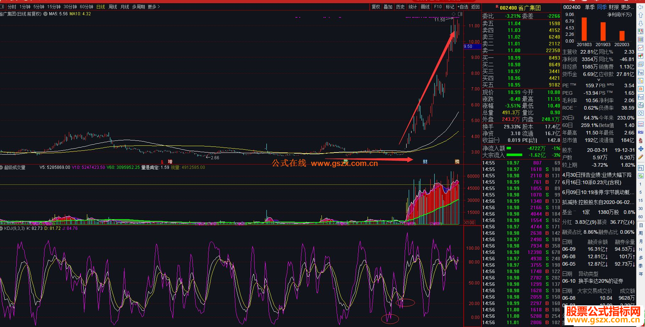
Task: Click the diamond icon atop the main chart
Action: 453,14
